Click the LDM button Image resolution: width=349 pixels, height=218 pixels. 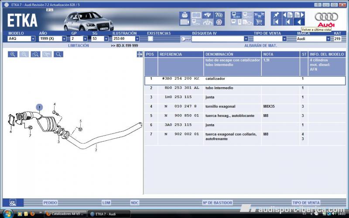point(106,203)
